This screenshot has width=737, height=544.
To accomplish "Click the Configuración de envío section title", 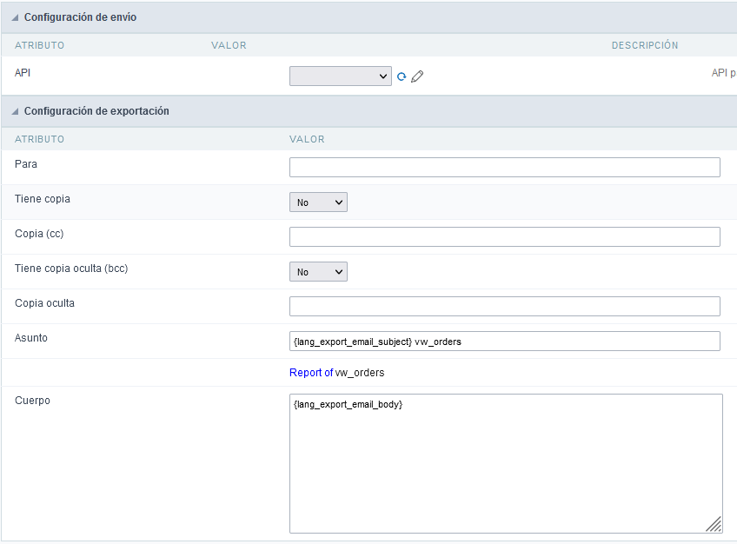I will (x=80, y=17).
